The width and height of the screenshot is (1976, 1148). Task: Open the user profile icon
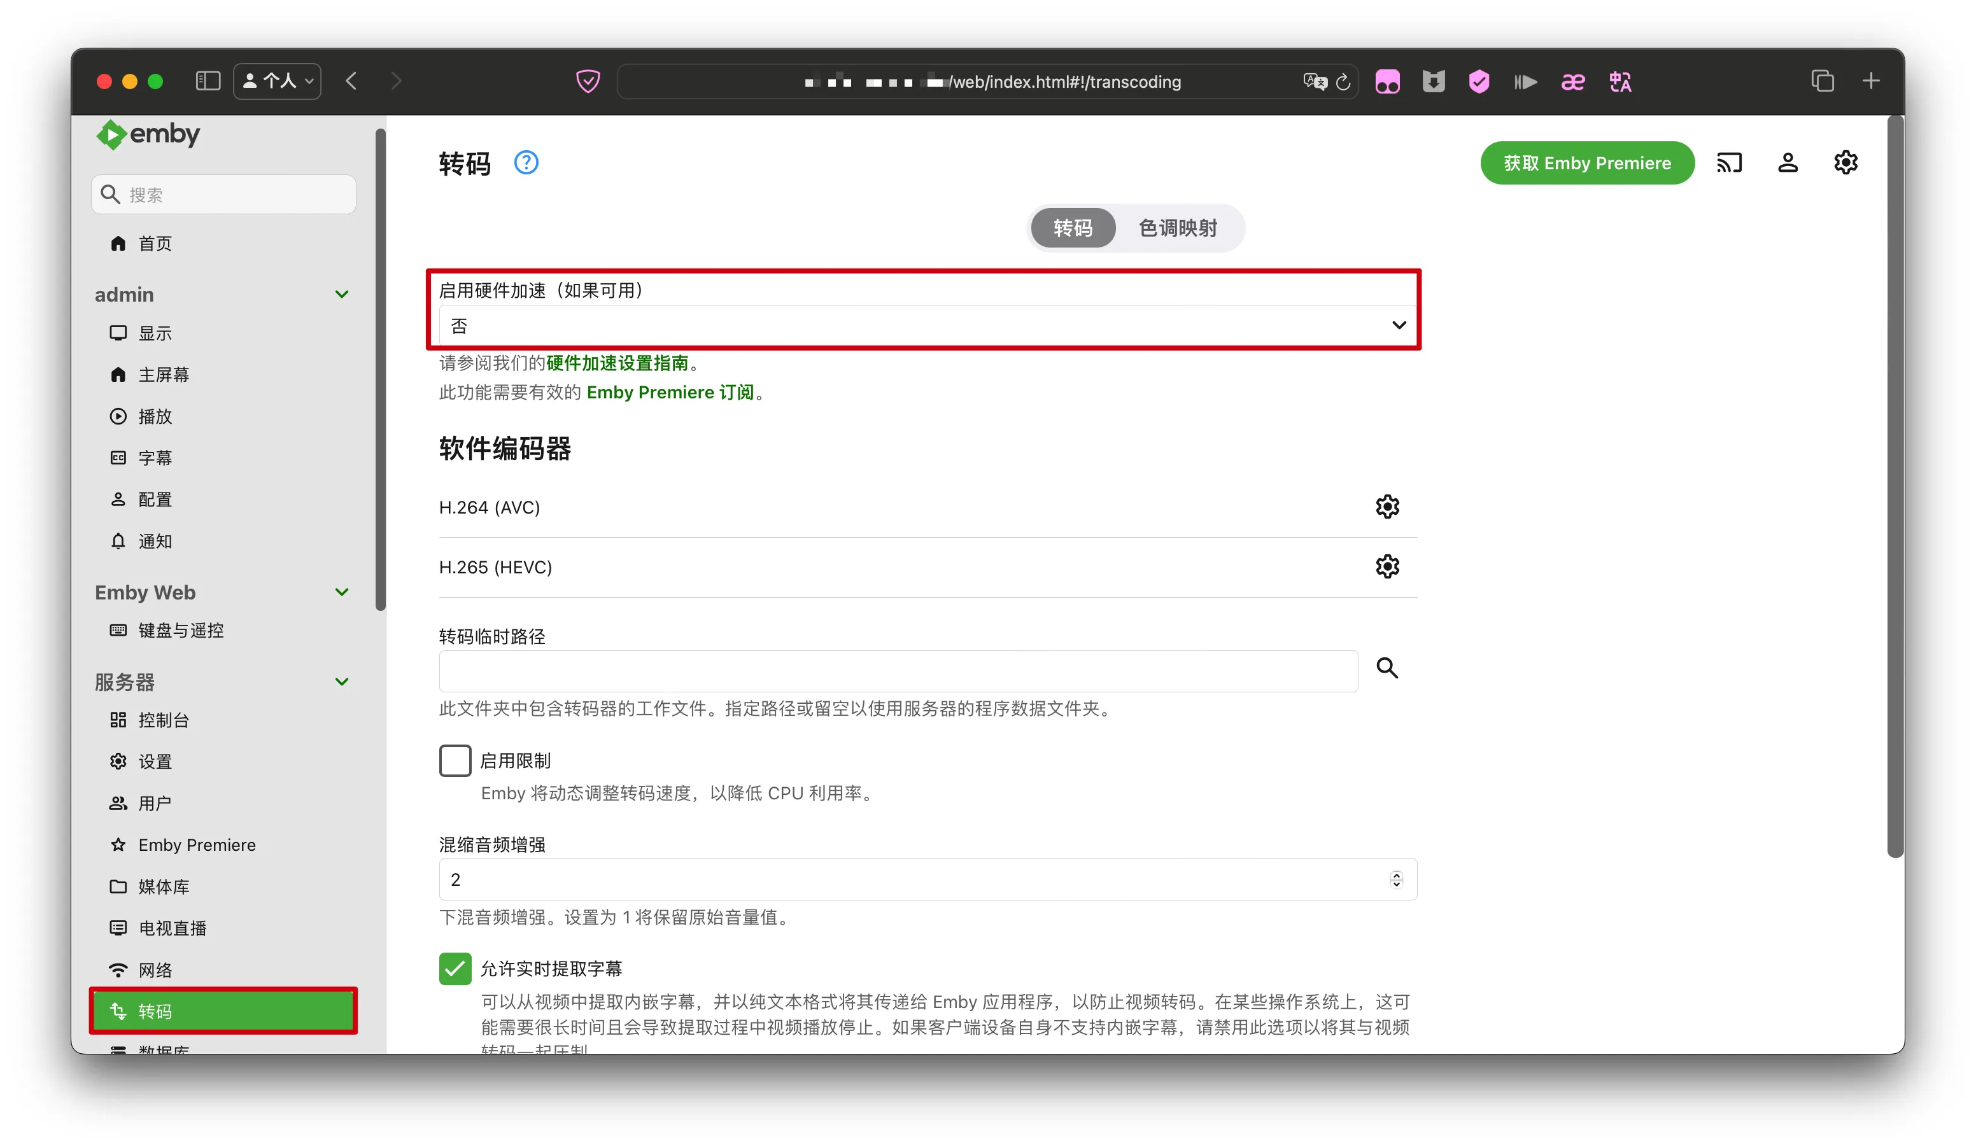(x=1787, y=163)
